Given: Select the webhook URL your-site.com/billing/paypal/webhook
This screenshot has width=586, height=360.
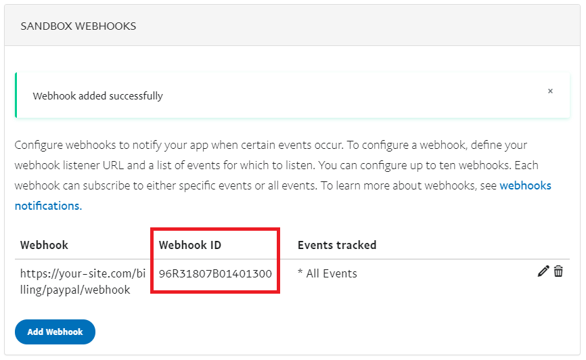Looking at the screenshot, I should coord(83,282).
